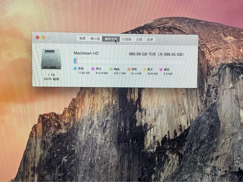Screen dimensions: 243x182
Task: Click the orange 音訊 legend color square
Action: 129,69
